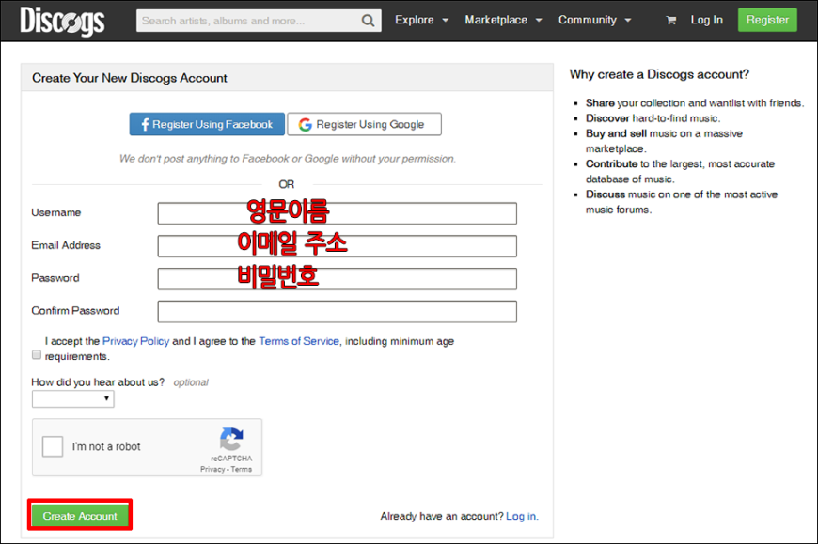818x544 pixels.
Task: Open the How did you hear dropdown
Action: pyautogui.click(x=73, y=398)
